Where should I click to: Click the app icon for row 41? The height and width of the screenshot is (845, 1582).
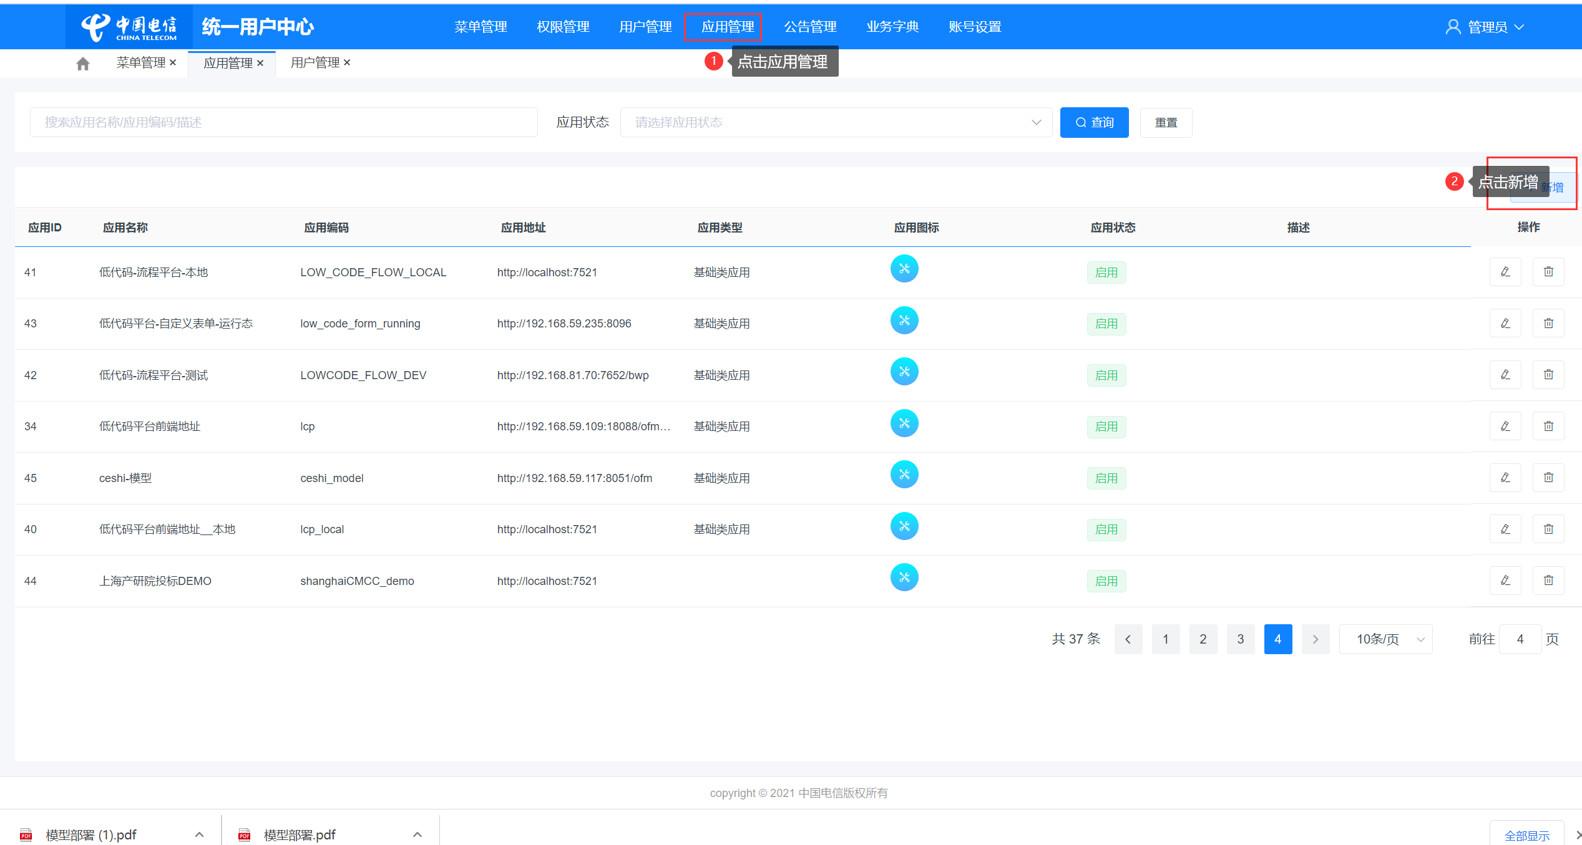click(904, 269)
